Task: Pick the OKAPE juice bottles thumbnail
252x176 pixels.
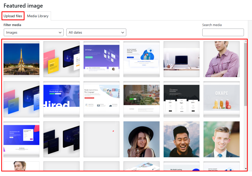Action: pos(221,99)
